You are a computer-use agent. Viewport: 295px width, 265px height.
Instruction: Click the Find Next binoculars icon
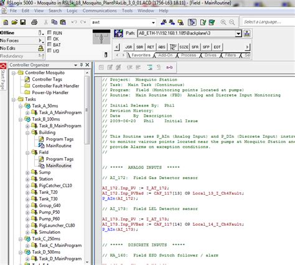point(172,22)
